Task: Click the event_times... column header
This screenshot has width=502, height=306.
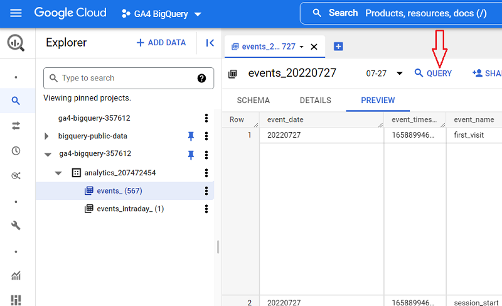Action: (x=415, y=120)
